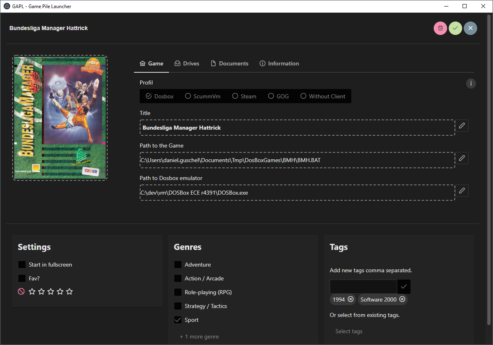The height and width of the screenshot is (345, 493).
Task: Click the pink trash delete icon
Action: click(x=440, y=28)
